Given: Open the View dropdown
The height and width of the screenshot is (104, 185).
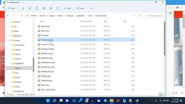Looking at the screenshot, I should pos(81,8).
